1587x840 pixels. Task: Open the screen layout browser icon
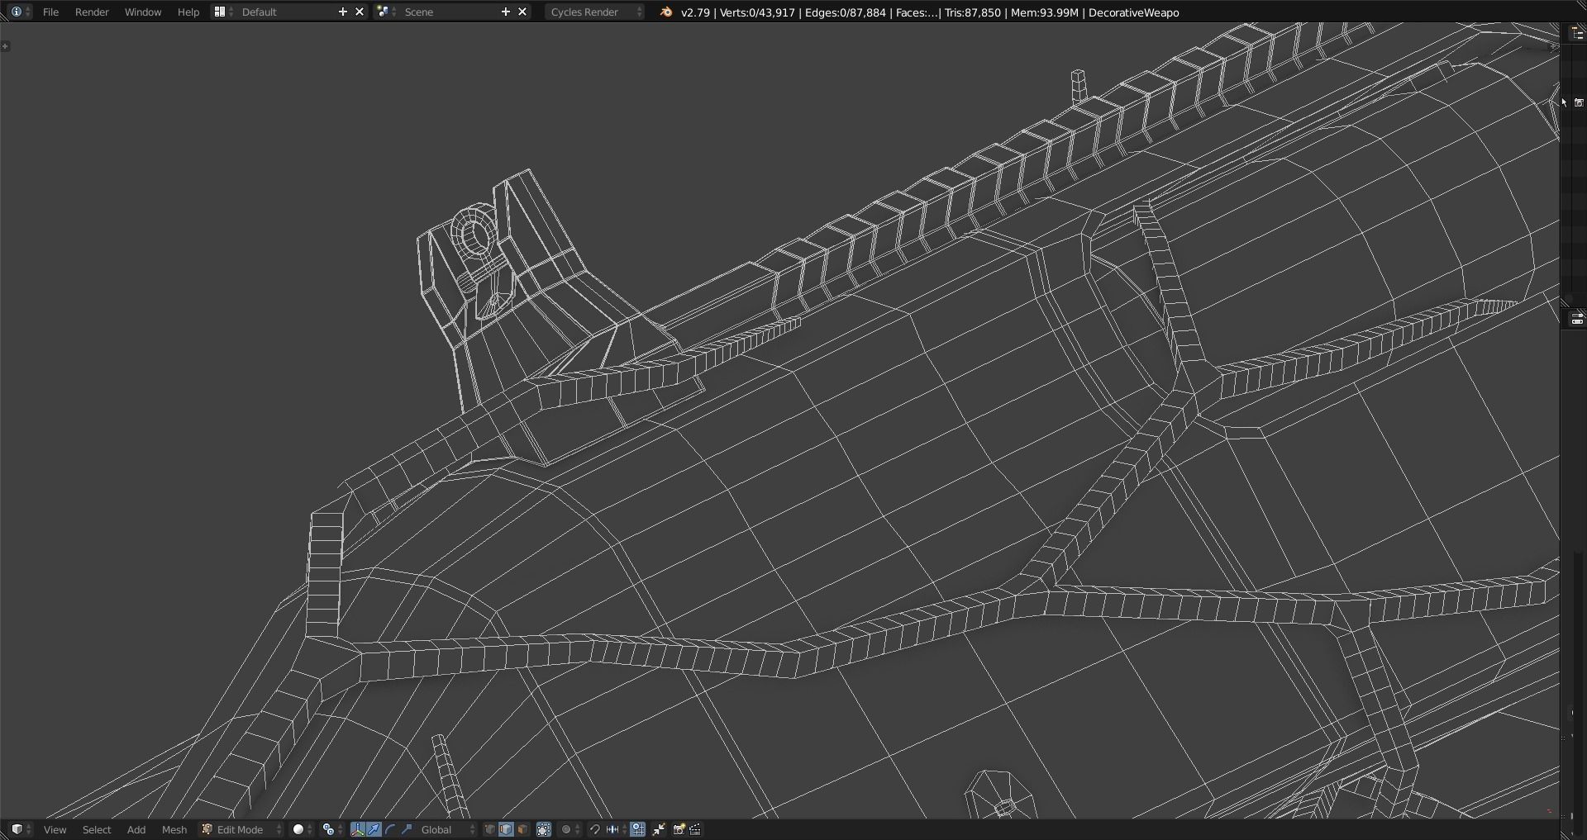[x=222, y=12]
